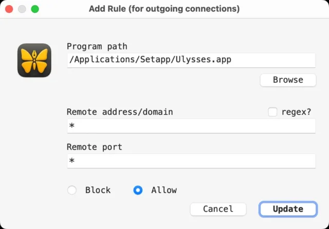
Task: Select the Allow radio button
Action: click(138, 190)
